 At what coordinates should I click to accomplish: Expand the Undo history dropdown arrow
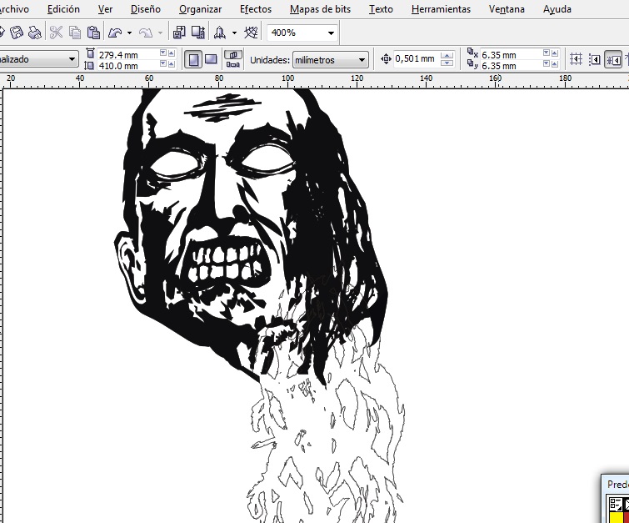(x=130, y=33)
